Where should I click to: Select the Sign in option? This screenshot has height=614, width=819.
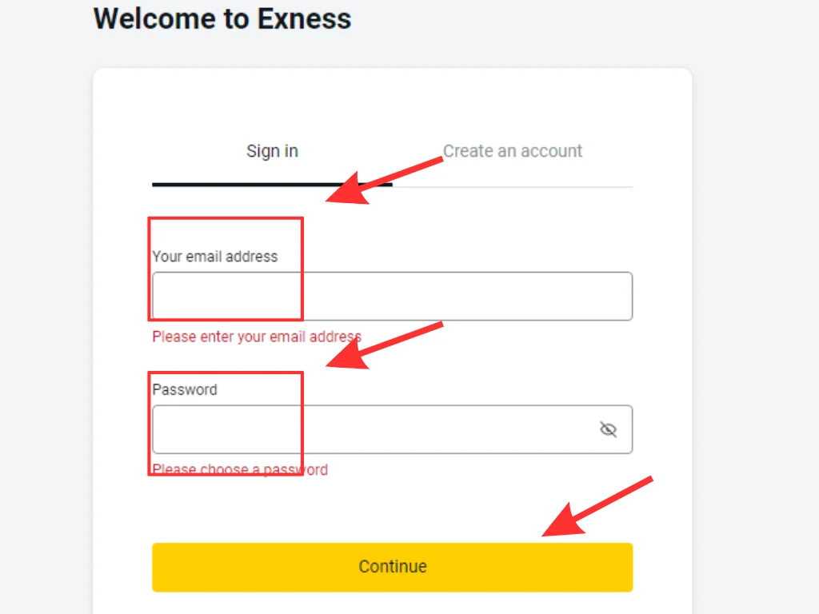click(272, 151)
